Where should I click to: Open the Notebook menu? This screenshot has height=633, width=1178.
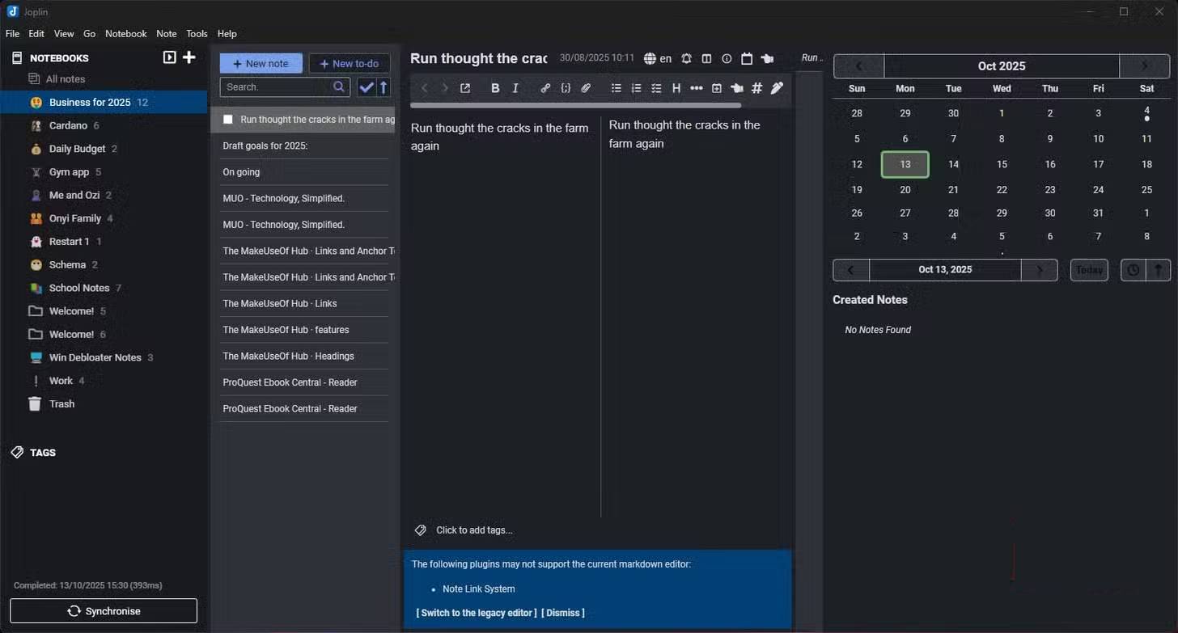coord(125,34)
